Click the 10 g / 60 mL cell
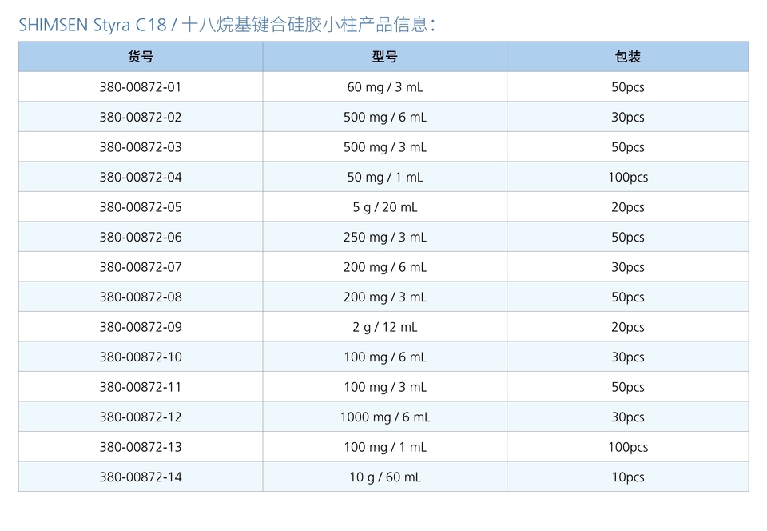Image resolution: width=767 pixels, height=531 pixels. click(384, 477)
